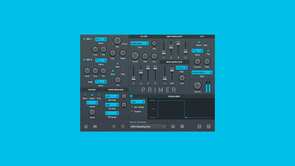Enable the Ring modulation button

[x=123, y=71]
